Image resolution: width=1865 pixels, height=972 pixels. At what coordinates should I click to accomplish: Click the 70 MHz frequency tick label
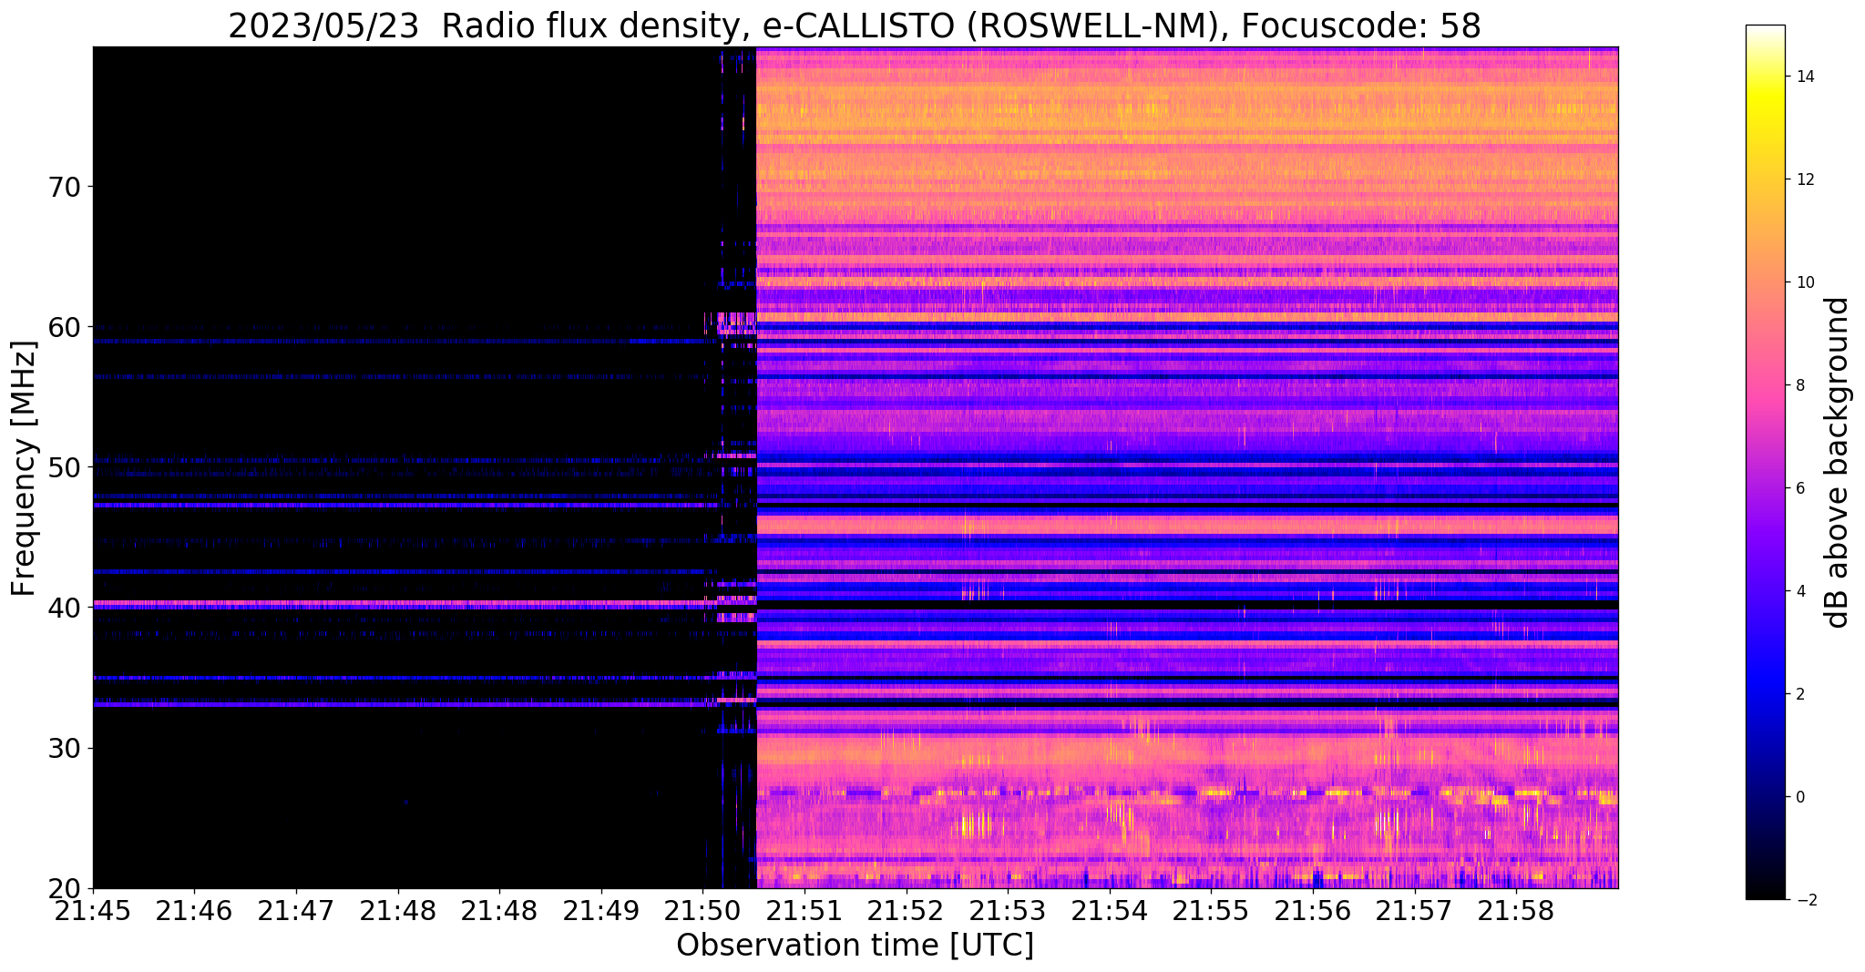click(64, 188)
